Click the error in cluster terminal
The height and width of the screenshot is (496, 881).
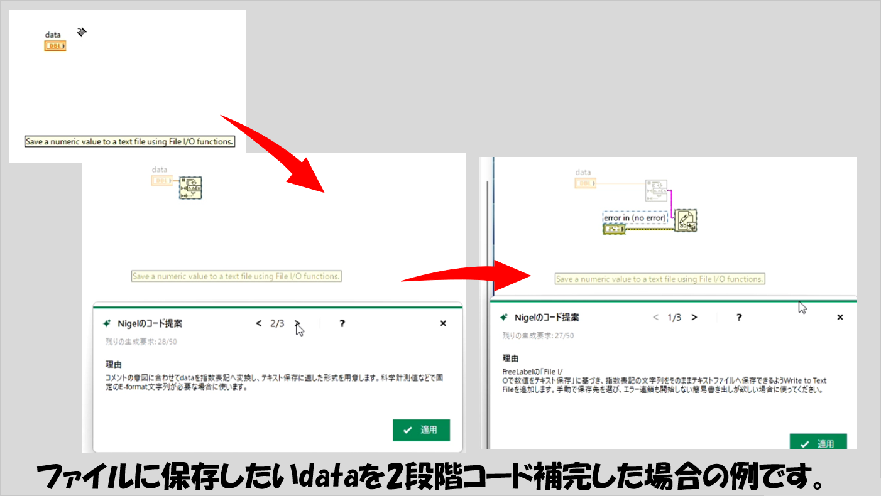point(614,229)
